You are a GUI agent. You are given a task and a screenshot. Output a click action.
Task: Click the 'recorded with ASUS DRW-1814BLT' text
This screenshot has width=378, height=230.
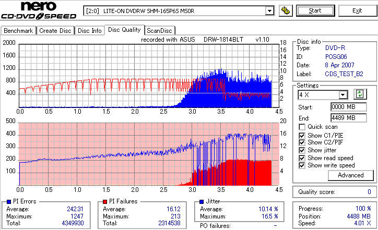(192, 40)
